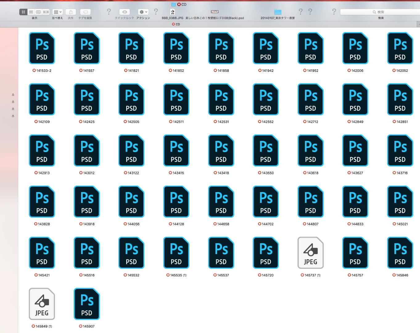
Task: Select the 145537 PSD thumbnail
Action: [x=221, y=253]
